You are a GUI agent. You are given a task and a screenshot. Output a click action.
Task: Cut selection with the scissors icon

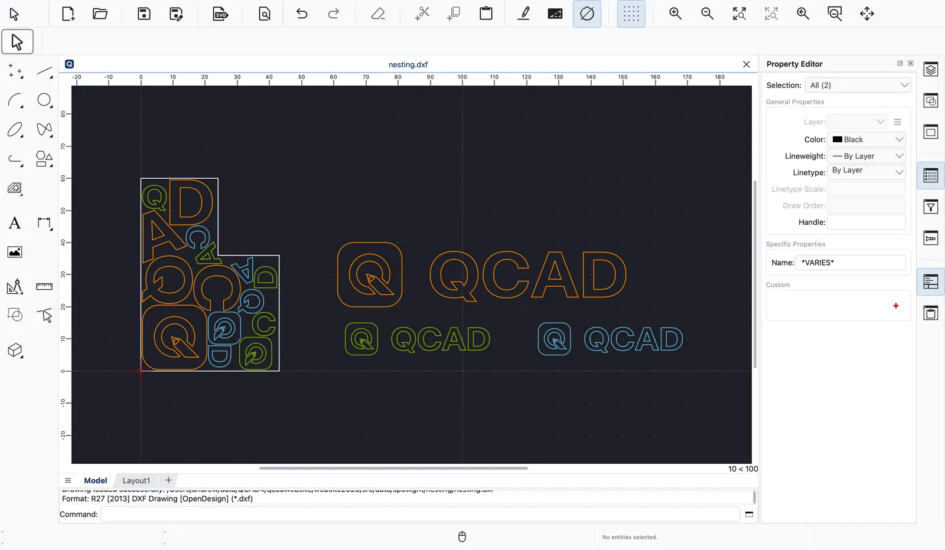click(x=422, y=14)
